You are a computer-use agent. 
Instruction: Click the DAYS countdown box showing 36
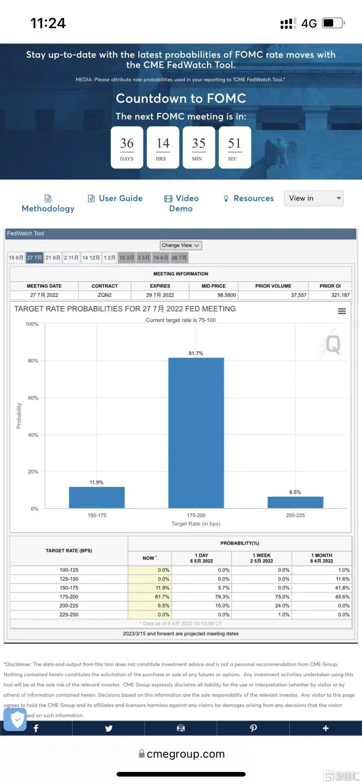127,147
